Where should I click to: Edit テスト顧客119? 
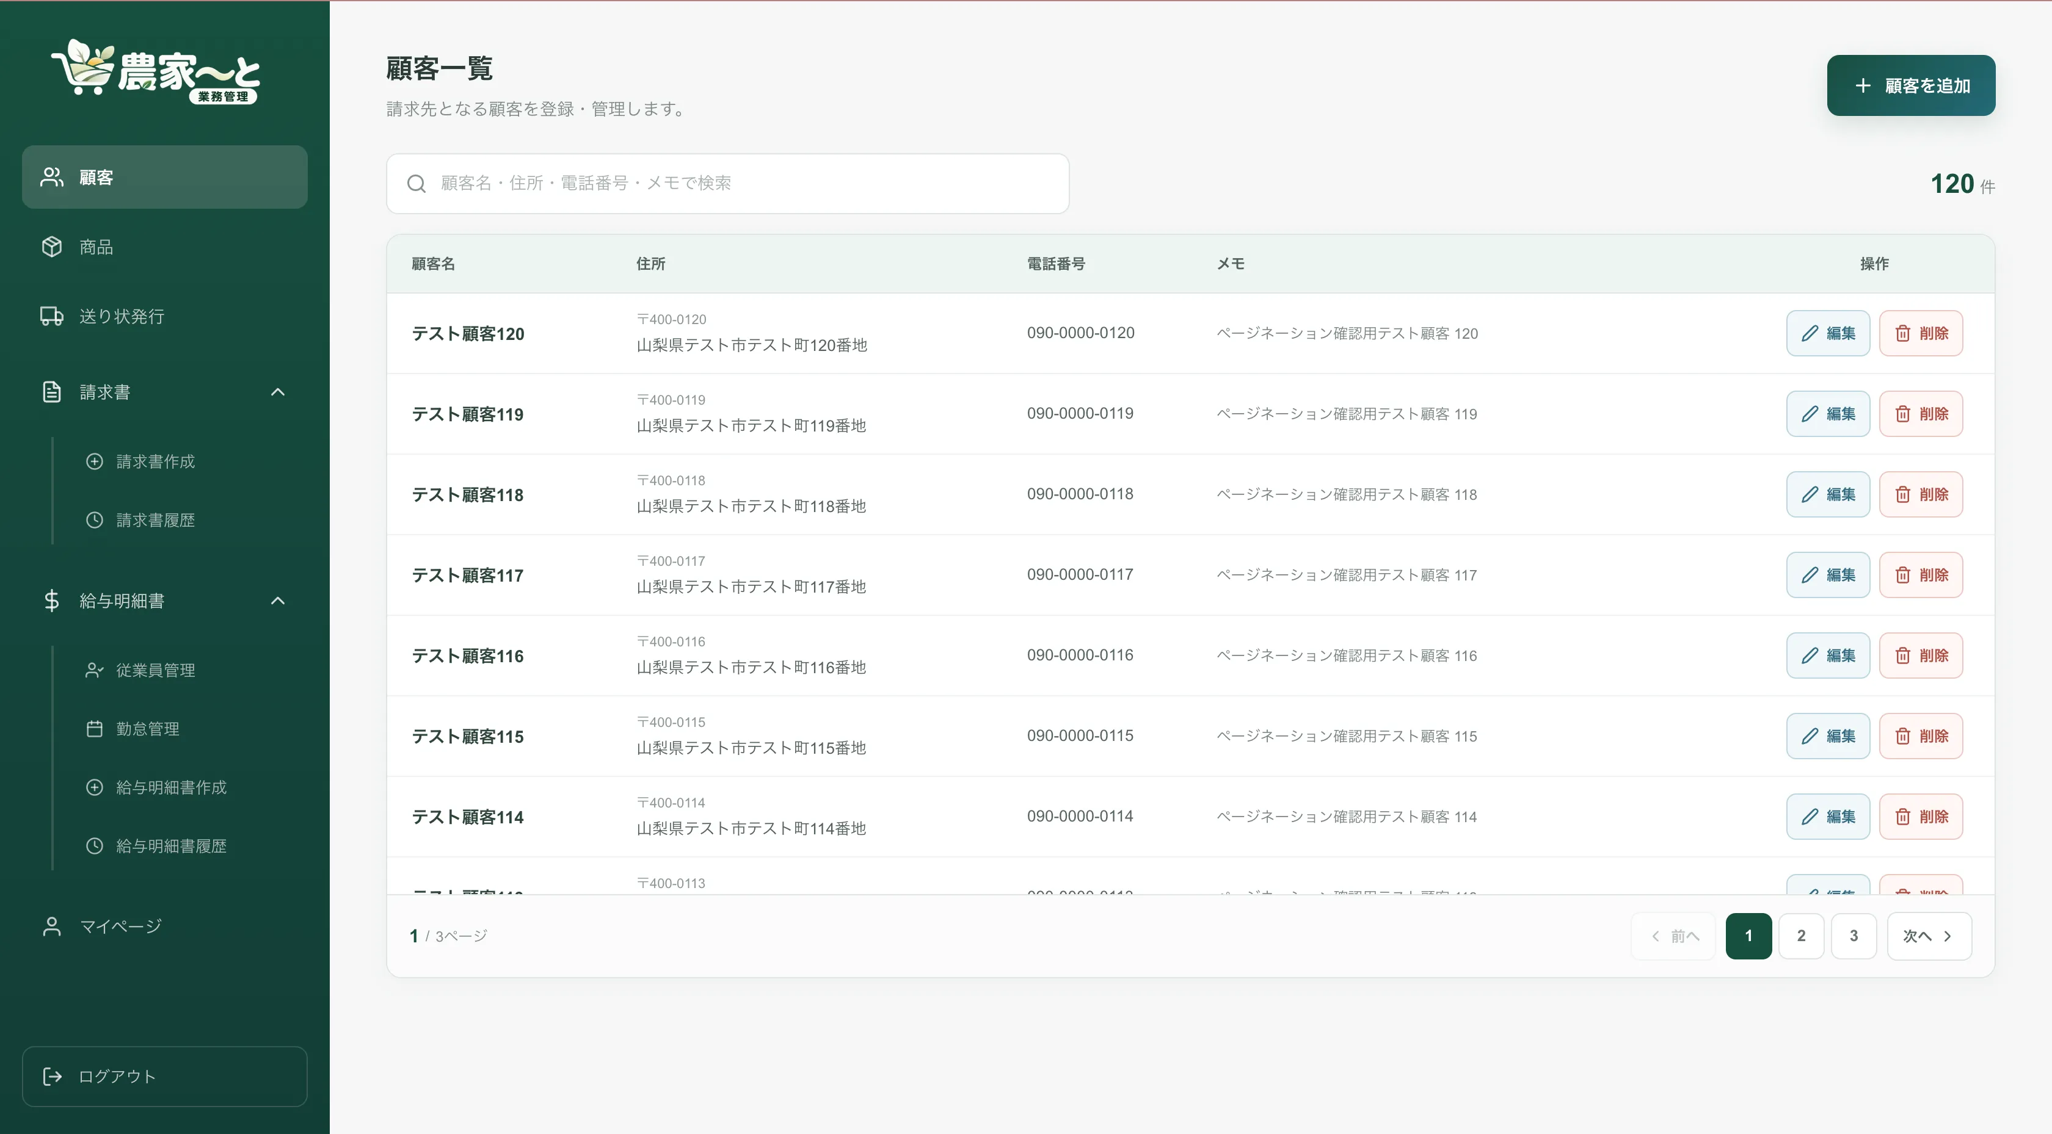coord(1827,413)
